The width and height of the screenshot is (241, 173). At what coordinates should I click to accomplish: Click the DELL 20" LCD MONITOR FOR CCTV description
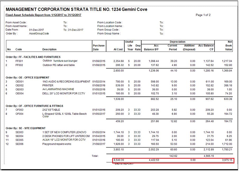(x=64, y=93)
